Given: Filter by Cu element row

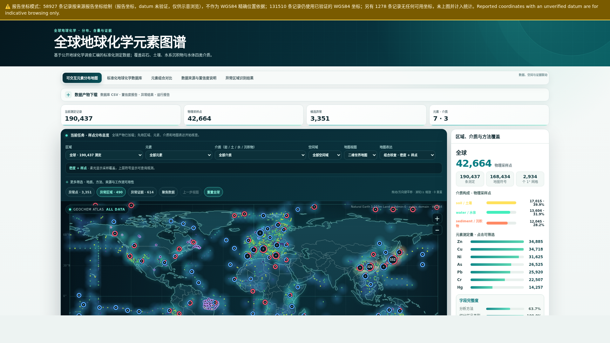Looking at the screenshot, I should point(500,249).
